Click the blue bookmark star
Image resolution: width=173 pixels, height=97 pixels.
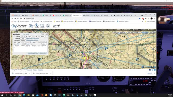click(x=139, y=19)
